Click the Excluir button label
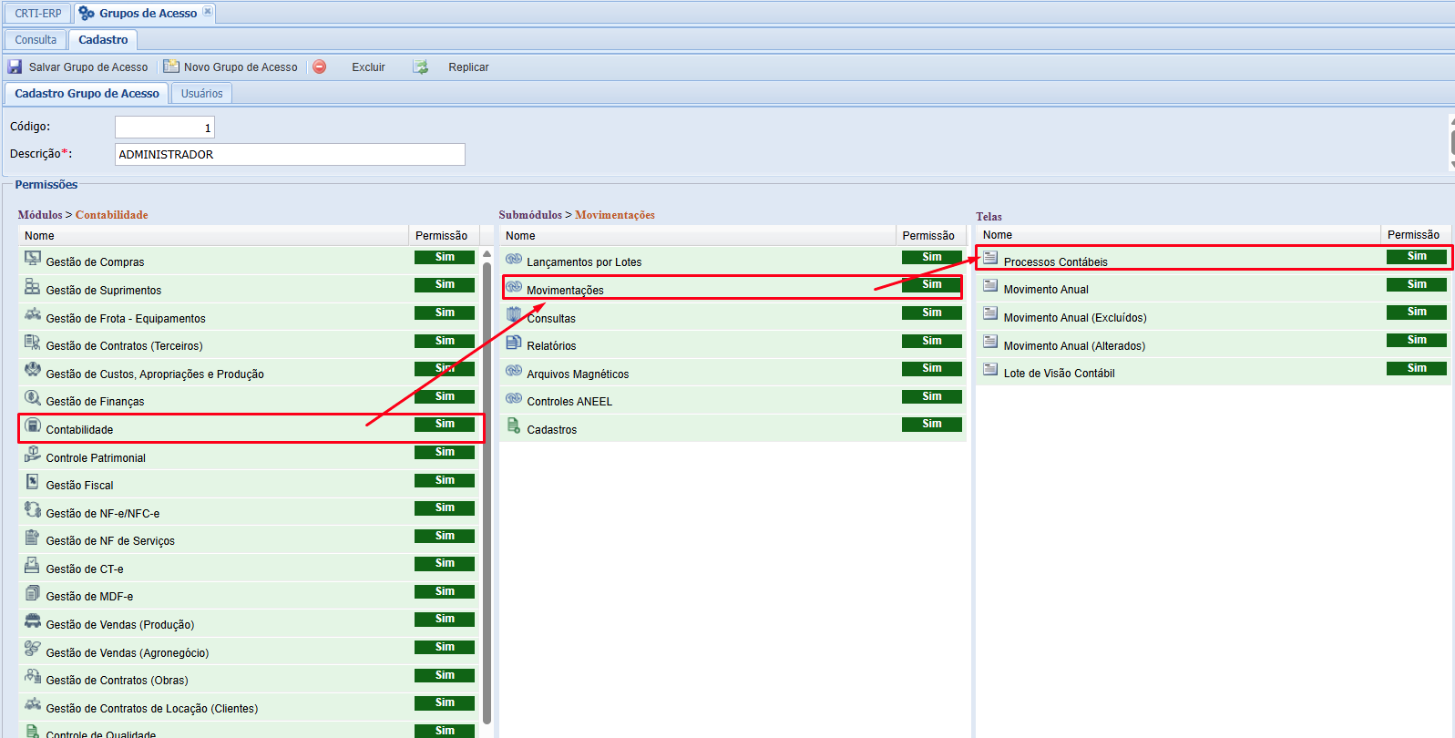Viewport: 1455px width, 738px height. tap(368, 67)
